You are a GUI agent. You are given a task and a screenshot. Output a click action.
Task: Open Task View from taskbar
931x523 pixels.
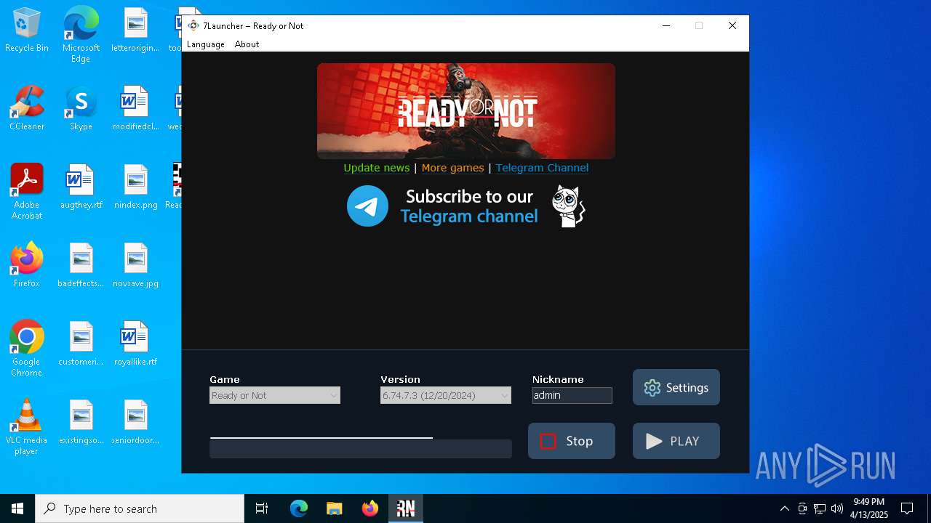click(x=262, y=508)
